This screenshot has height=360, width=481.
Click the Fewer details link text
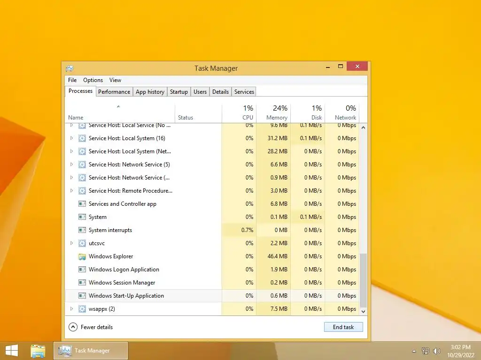point(97,327)
